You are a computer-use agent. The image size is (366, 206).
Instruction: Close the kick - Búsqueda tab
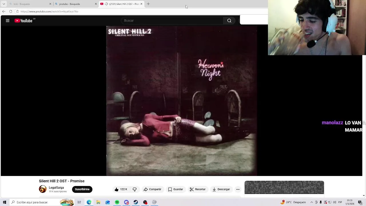[x=50, y=4]
